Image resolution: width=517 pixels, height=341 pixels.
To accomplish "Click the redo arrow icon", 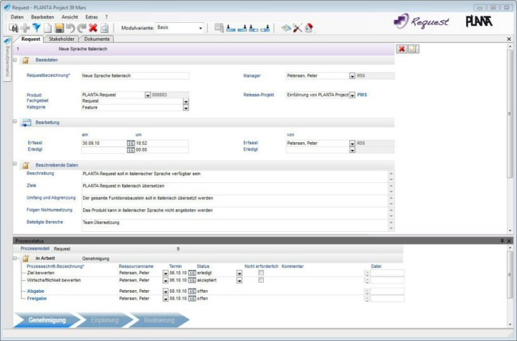I will 81,28.
